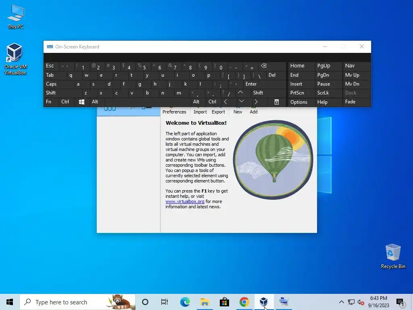Toggle the right Ctrl key
This screenshot has height=310, width=413.
click(x=213, y=102)
